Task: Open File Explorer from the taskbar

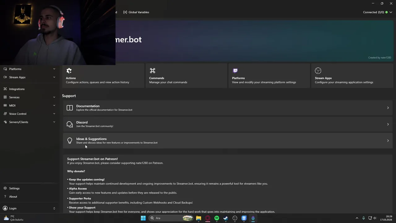Action: (199, 218)
